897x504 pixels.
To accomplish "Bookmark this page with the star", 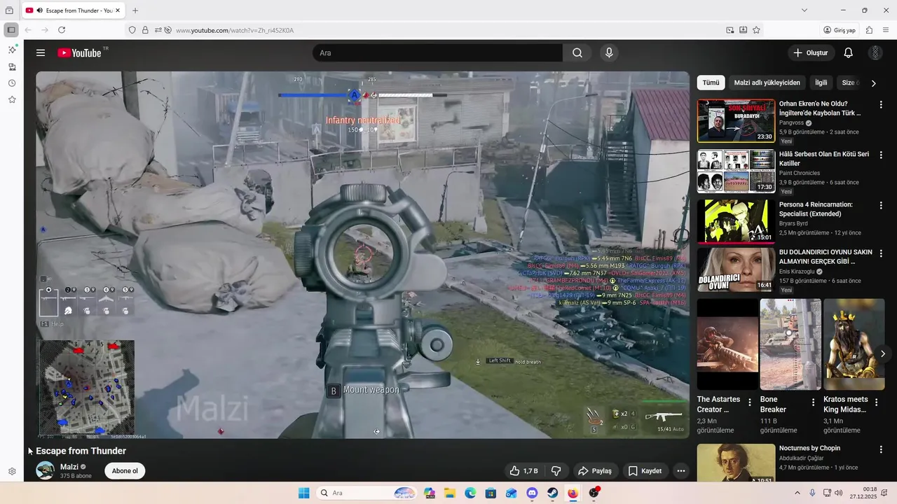I will 756,30.
